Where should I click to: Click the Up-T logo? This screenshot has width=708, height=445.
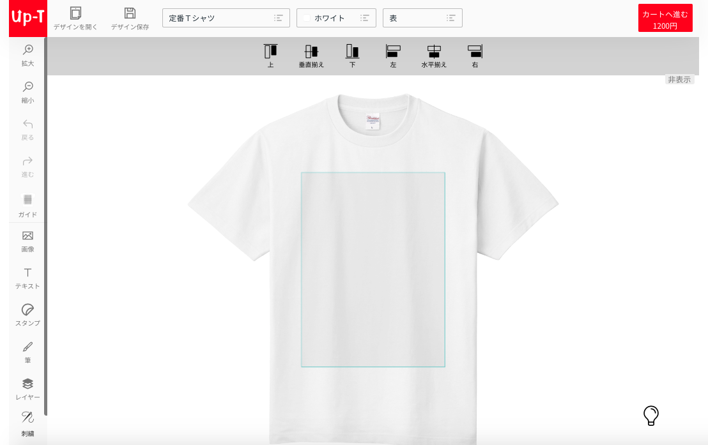pos(28,18)
